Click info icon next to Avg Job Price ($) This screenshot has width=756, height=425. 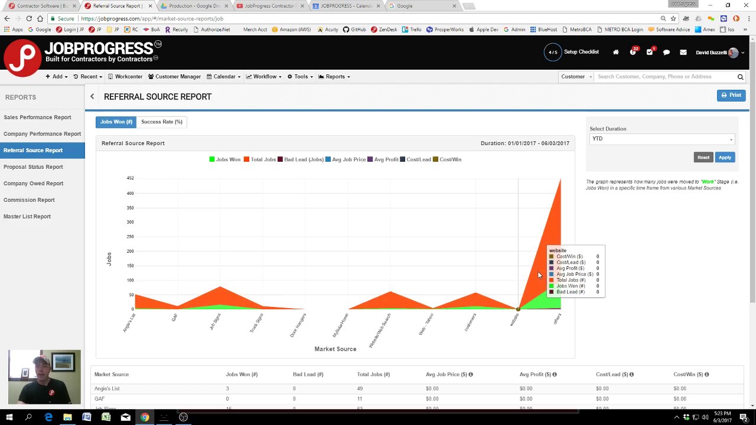coord(471,374)
